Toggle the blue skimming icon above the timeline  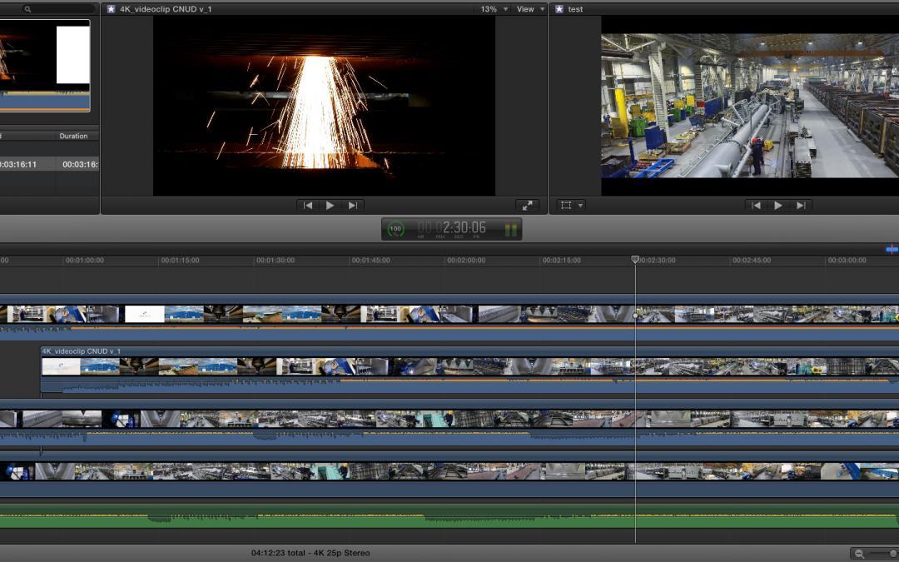point(892,249)
